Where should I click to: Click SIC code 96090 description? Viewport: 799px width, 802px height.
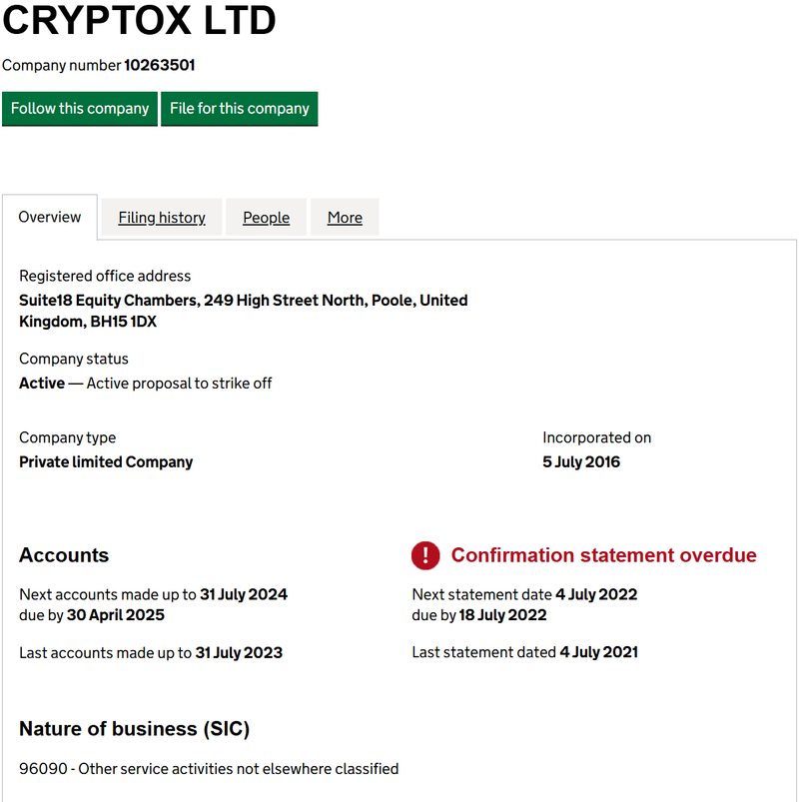coord(209,769)
